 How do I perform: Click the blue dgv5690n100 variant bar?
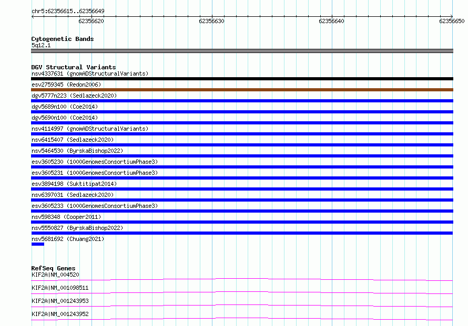tap(242, 123)
